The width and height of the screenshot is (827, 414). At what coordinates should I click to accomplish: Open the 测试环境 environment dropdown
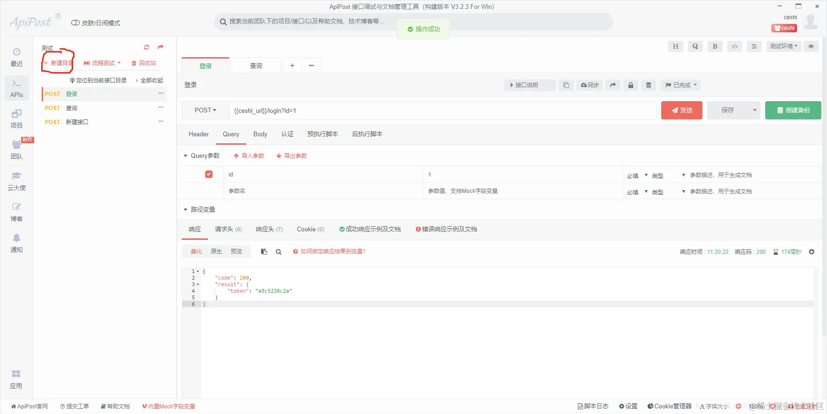point(784,46)
